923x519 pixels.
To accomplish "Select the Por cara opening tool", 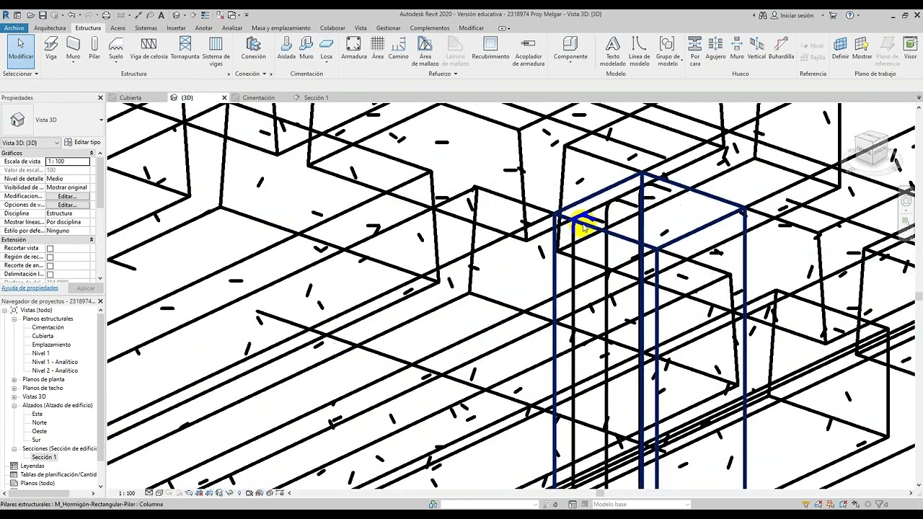I will (x=694, y=51).
